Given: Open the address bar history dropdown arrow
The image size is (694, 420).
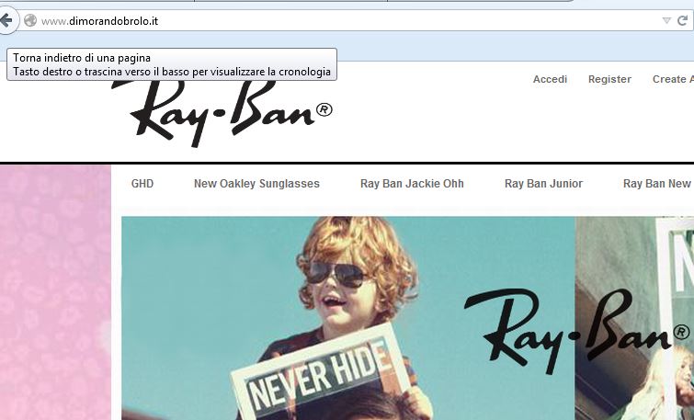Looking at the screenshot, I should [x=666, y=20].
